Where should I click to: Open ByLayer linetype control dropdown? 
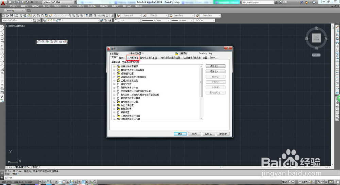pyautogui.click(x=168, y=20)
